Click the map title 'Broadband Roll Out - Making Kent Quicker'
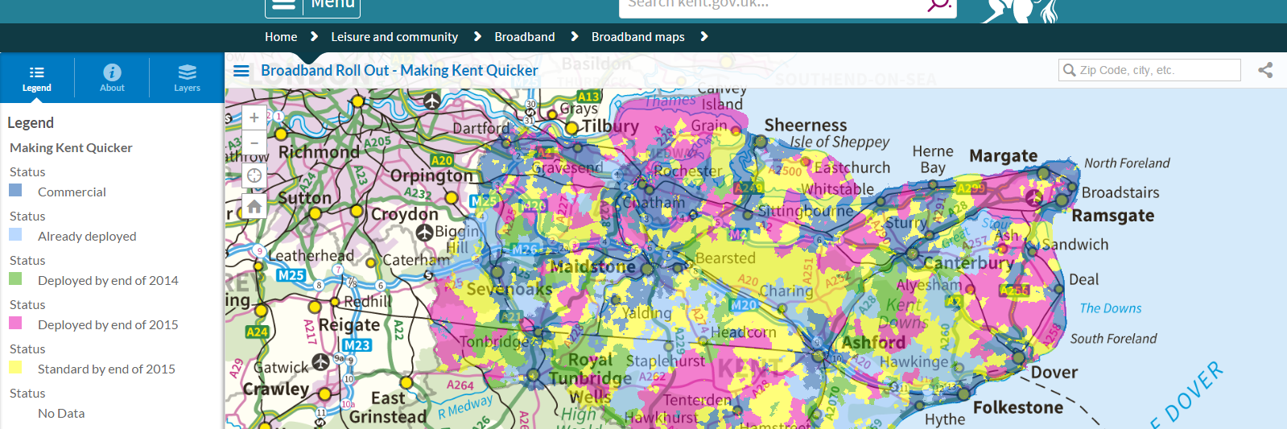Image resolution: width=1287 pixels, height=429 pixels. tap(399, 71)
